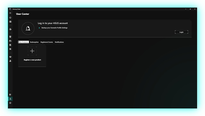This screenshot has height=116, width=205.
Task: Open the Devices monitor icon below Home
Action: 10,22
